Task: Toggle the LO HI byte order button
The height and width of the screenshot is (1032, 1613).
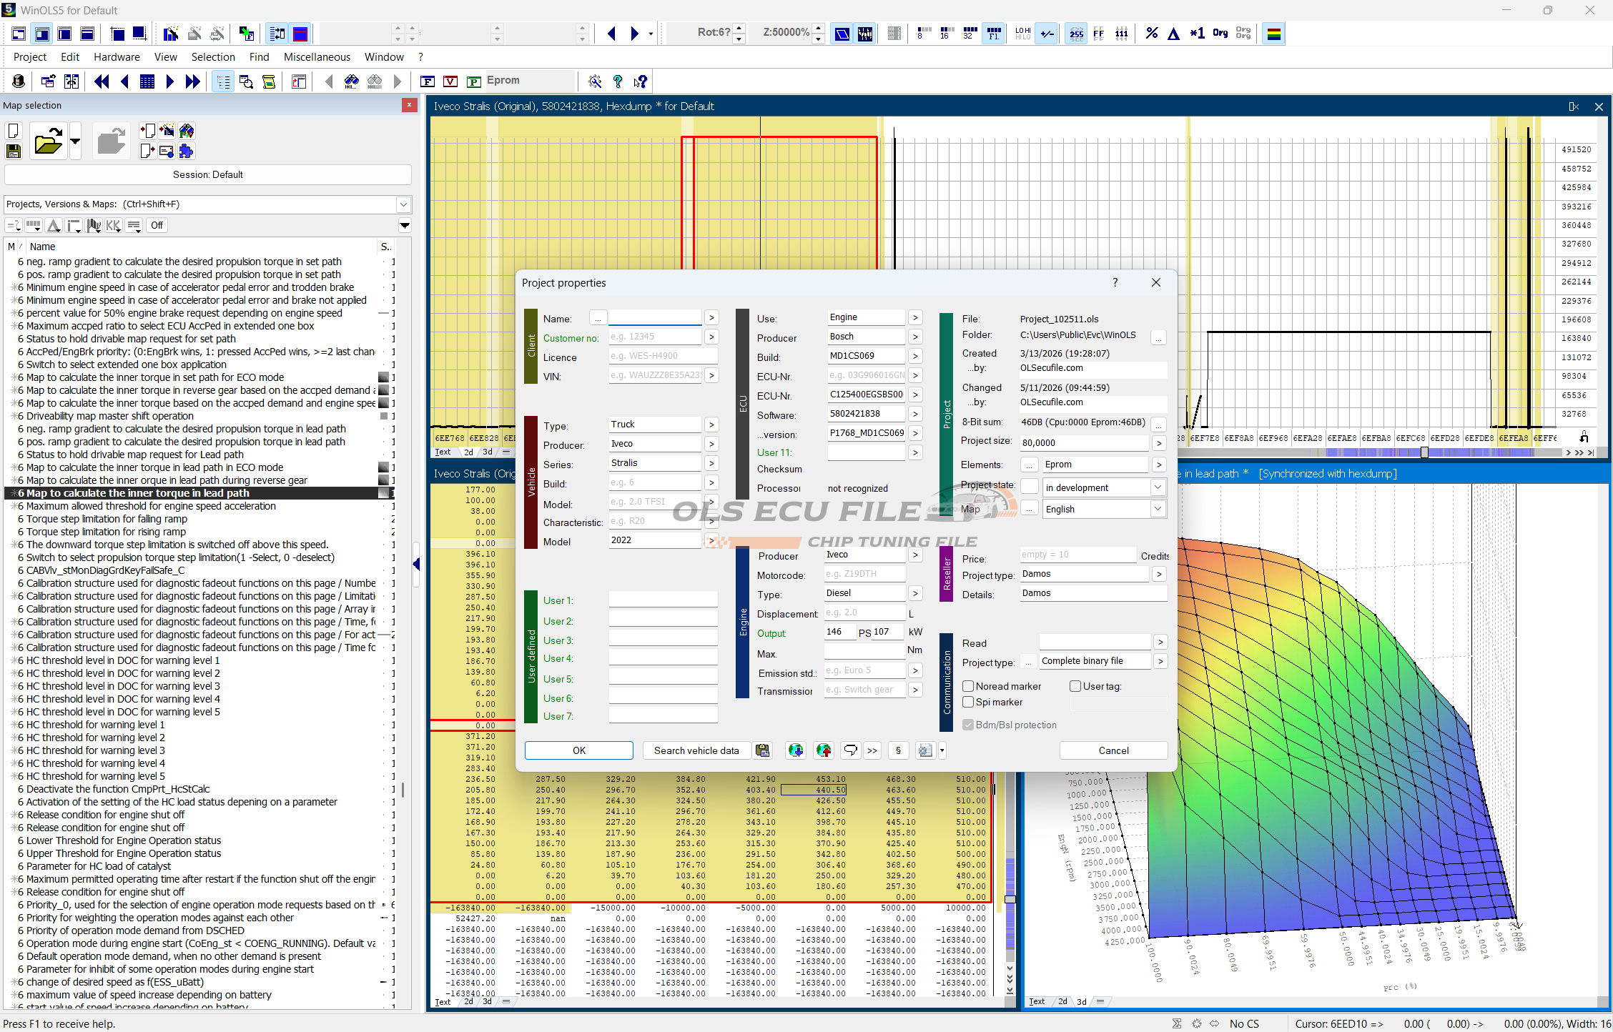Action: 1022,34
